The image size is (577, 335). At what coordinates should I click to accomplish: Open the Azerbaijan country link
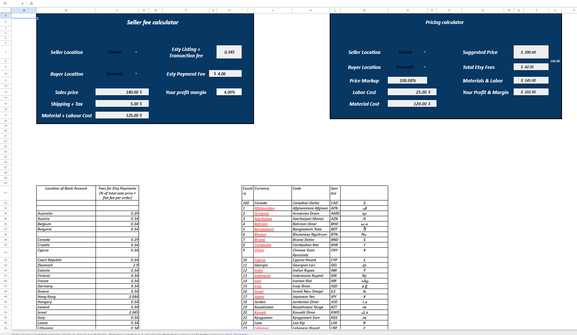tap(263, 219)
